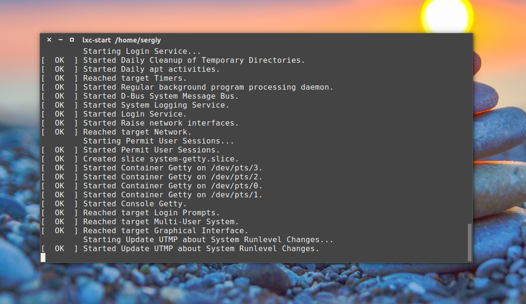Click the terminal cursor block
This screenshot has width=526, height=304.
[43, 257]
